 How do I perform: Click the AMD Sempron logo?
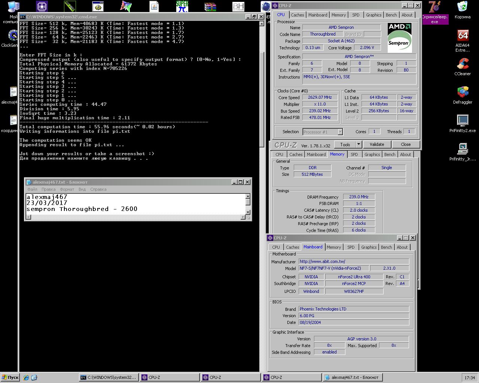click(x=399, y=38)
